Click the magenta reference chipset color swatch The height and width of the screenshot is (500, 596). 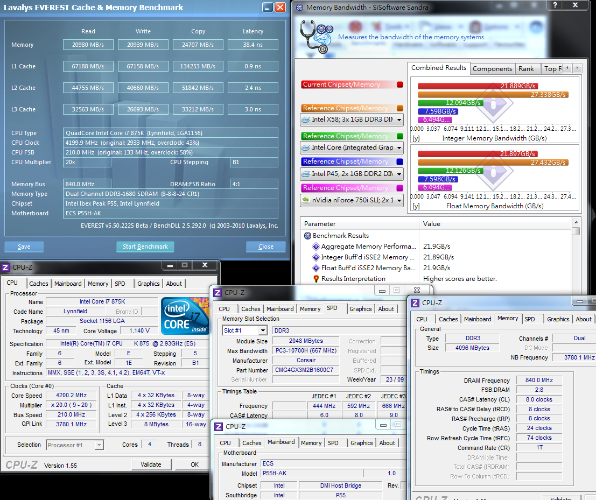(x=400, y=188)
